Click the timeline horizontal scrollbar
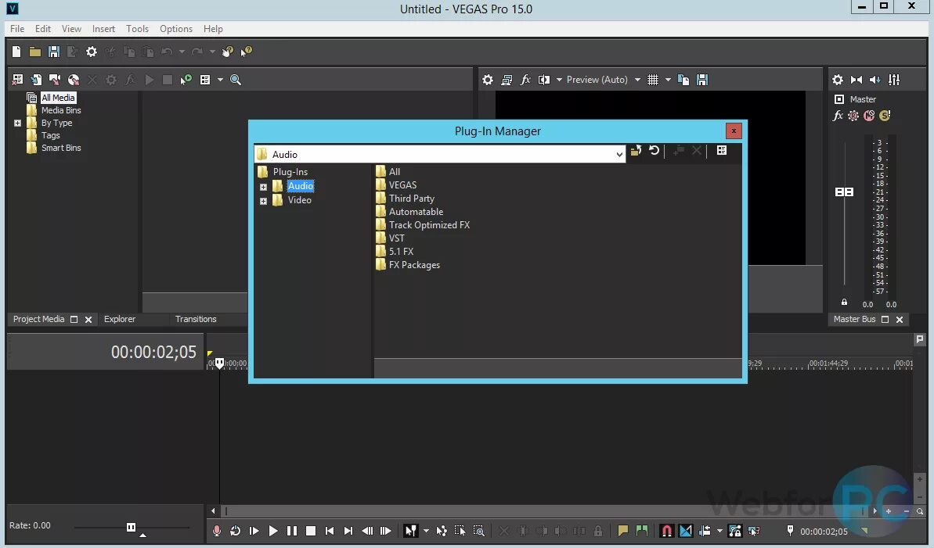934x548 pixels. (x=543, y=510)
